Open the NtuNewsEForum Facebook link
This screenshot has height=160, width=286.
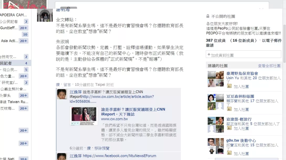pos(119,156)
